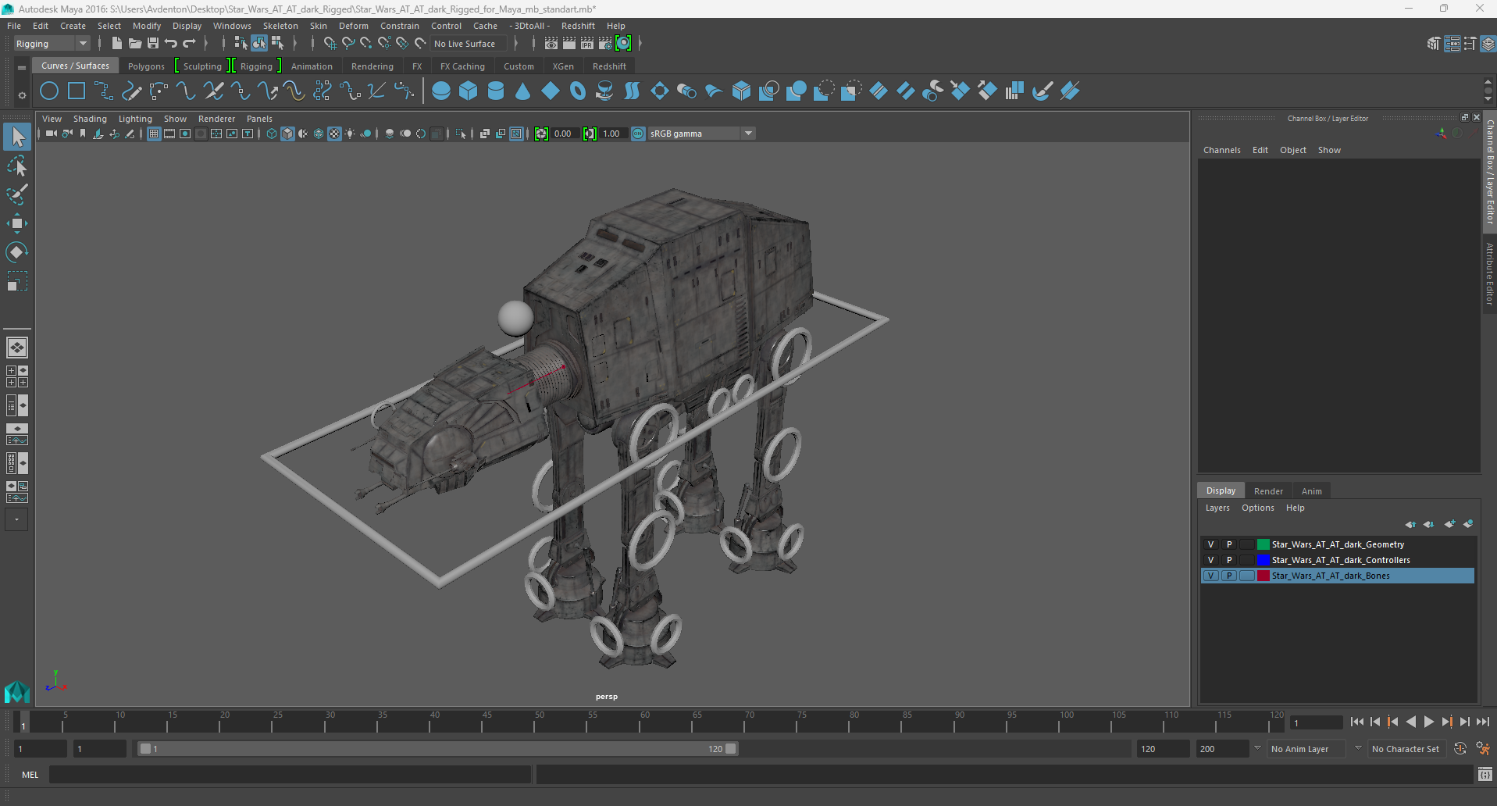Image resolution: width=1497 pixels, height=806 pixels.
Task: Toggle visibility of Star_Wars_AT_AT_dark_Controllers layer
Action: [x=1210, y=560]
